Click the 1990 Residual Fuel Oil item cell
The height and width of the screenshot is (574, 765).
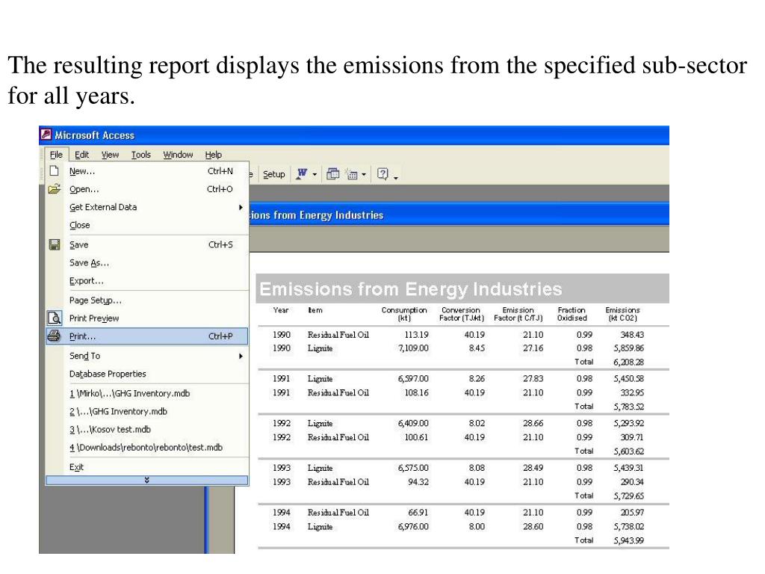[338, 335]
